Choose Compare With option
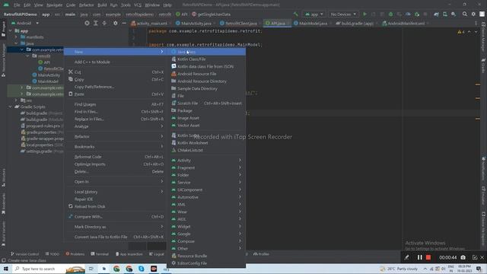The width and height of the screenshot is (487, 274). (115, 217)
